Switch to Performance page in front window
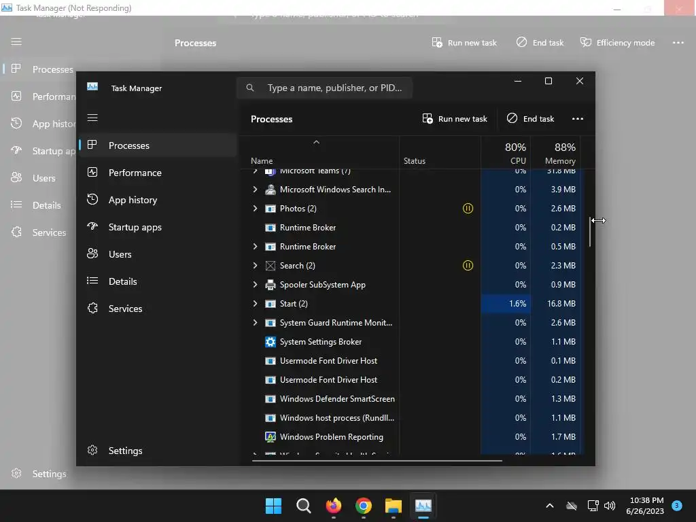 158,173
